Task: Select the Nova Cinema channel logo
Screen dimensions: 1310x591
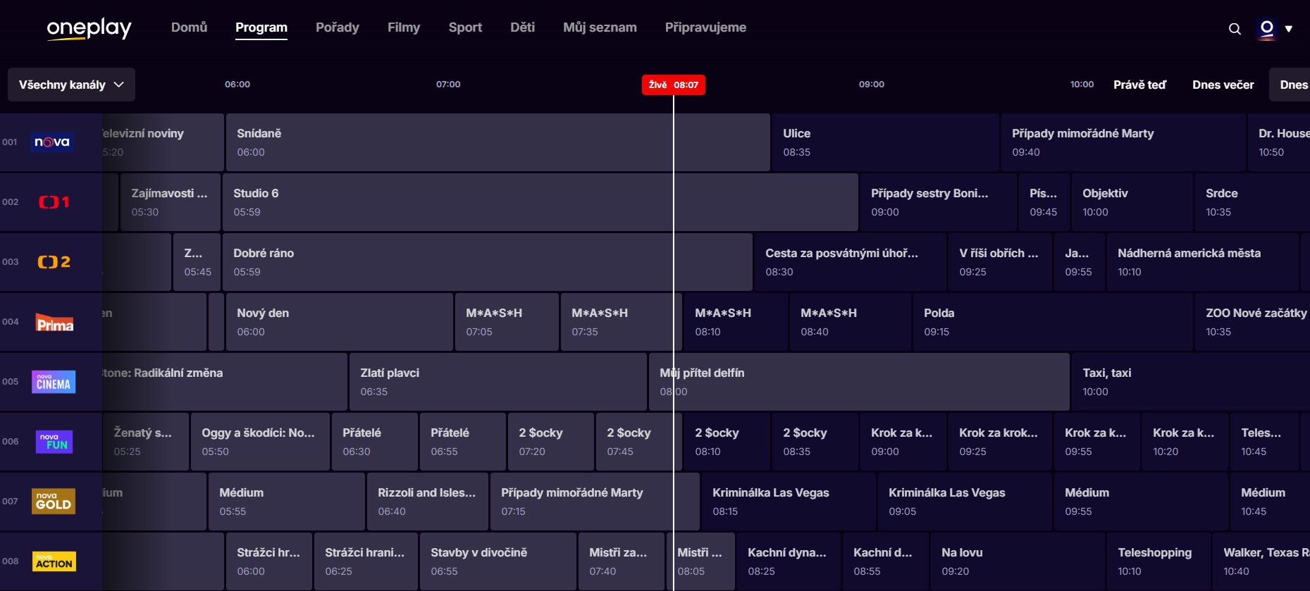Action: [x=54, y=382]
